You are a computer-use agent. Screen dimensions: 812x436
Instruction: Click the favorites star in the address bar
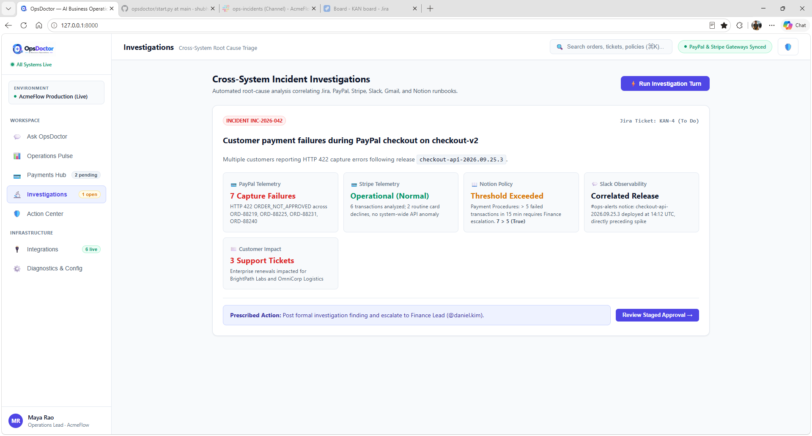click(724, 25)
